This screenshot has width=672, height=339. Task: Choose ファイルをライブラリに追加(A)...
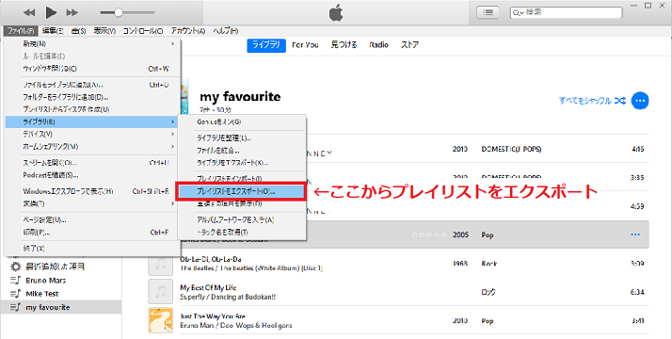(x=92, y=85)
